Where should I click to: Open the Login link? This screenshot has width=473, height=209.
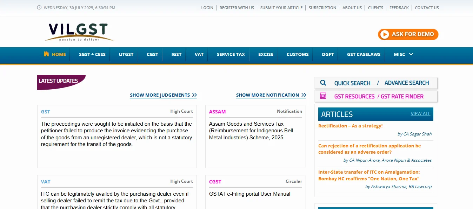point(207,8)
